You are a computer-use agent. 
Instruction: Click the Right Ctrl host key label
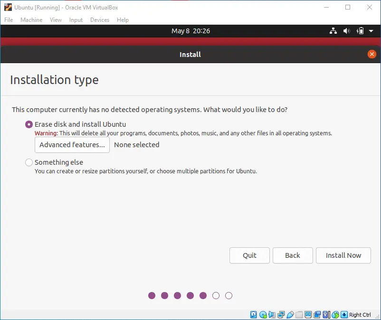[x=360, y=315]
